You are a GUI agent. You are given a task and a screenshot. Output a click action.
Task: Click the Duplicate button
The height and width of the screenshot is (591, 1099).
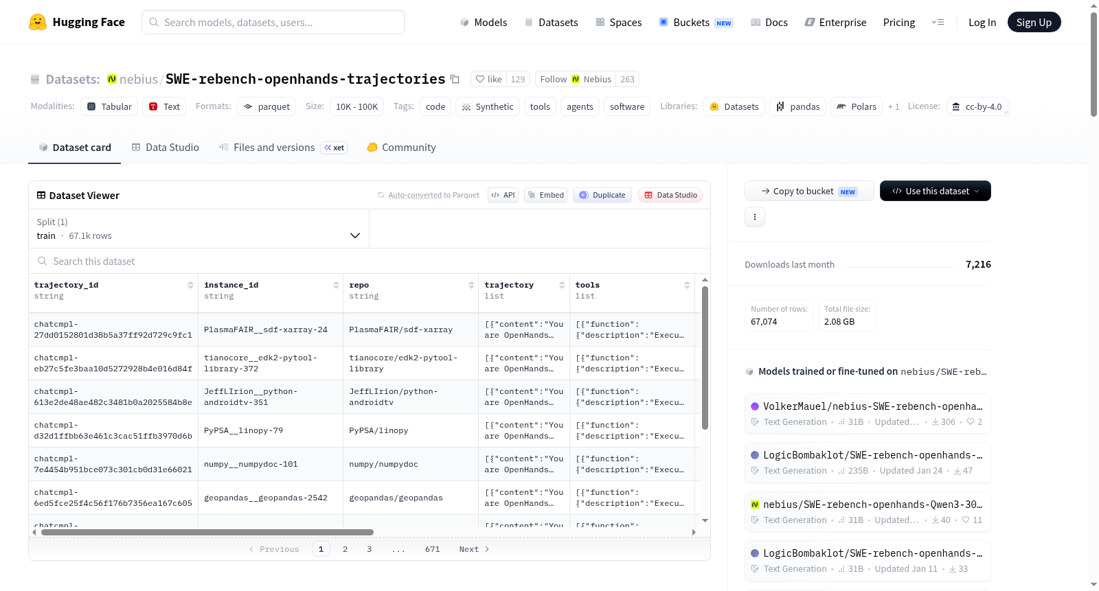[602, 195]
